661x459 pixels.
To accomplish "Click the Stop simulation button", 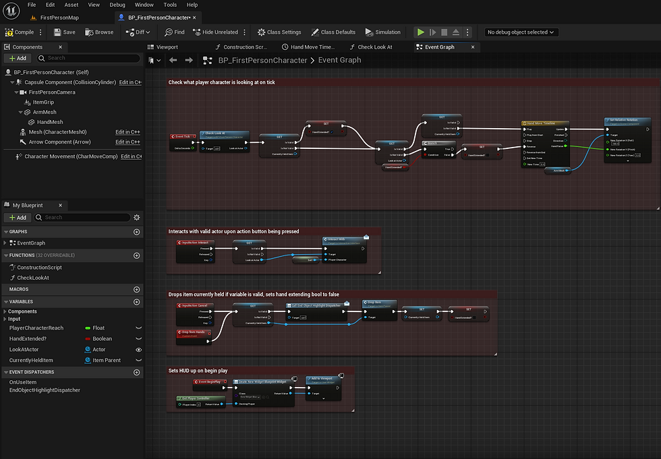I will point(444,32).
